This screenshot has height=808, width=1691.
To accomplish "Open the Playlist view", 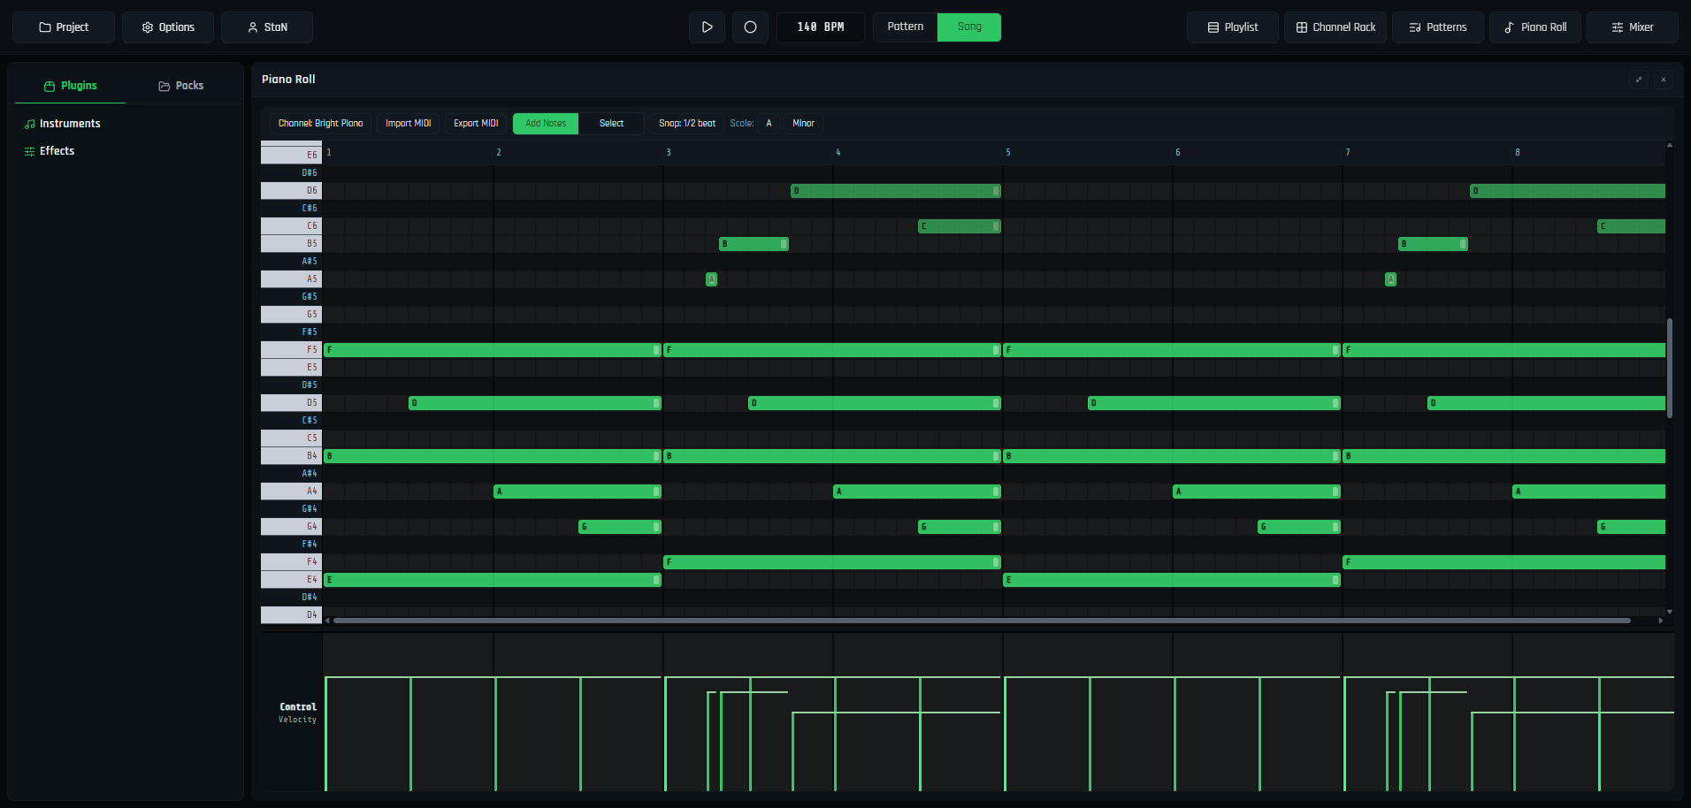I will pyautogui.click(x=1233, y=27).
